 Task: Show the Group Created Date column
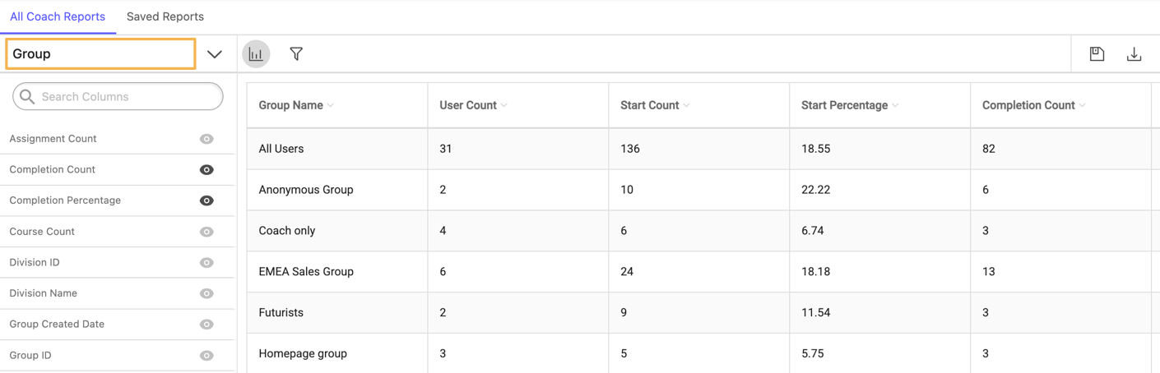click(206, 325)
